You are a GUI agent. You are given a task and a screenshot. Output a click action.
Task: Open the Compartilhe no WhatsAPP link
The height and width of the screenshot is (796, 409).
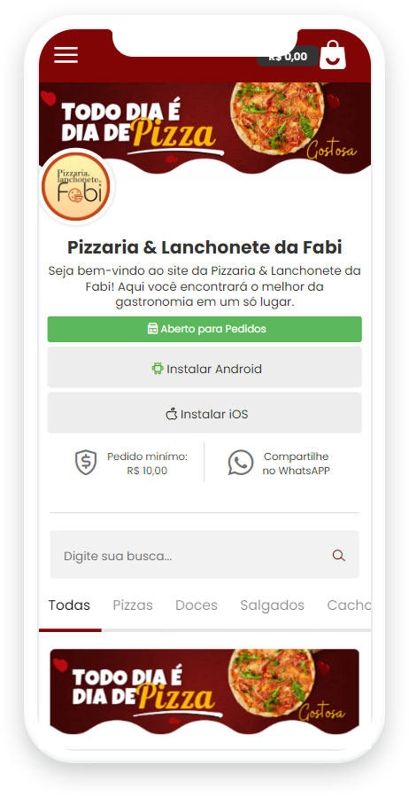(296, 464)
